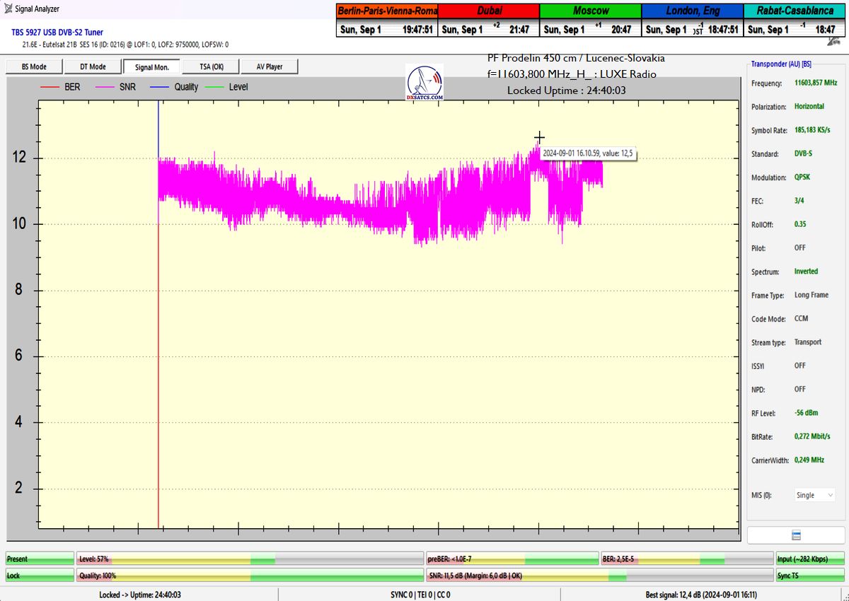Screen dimensions: 849x601
Task: Click the SNR 11,5 dB margin bar
Action: click(599, 576)
